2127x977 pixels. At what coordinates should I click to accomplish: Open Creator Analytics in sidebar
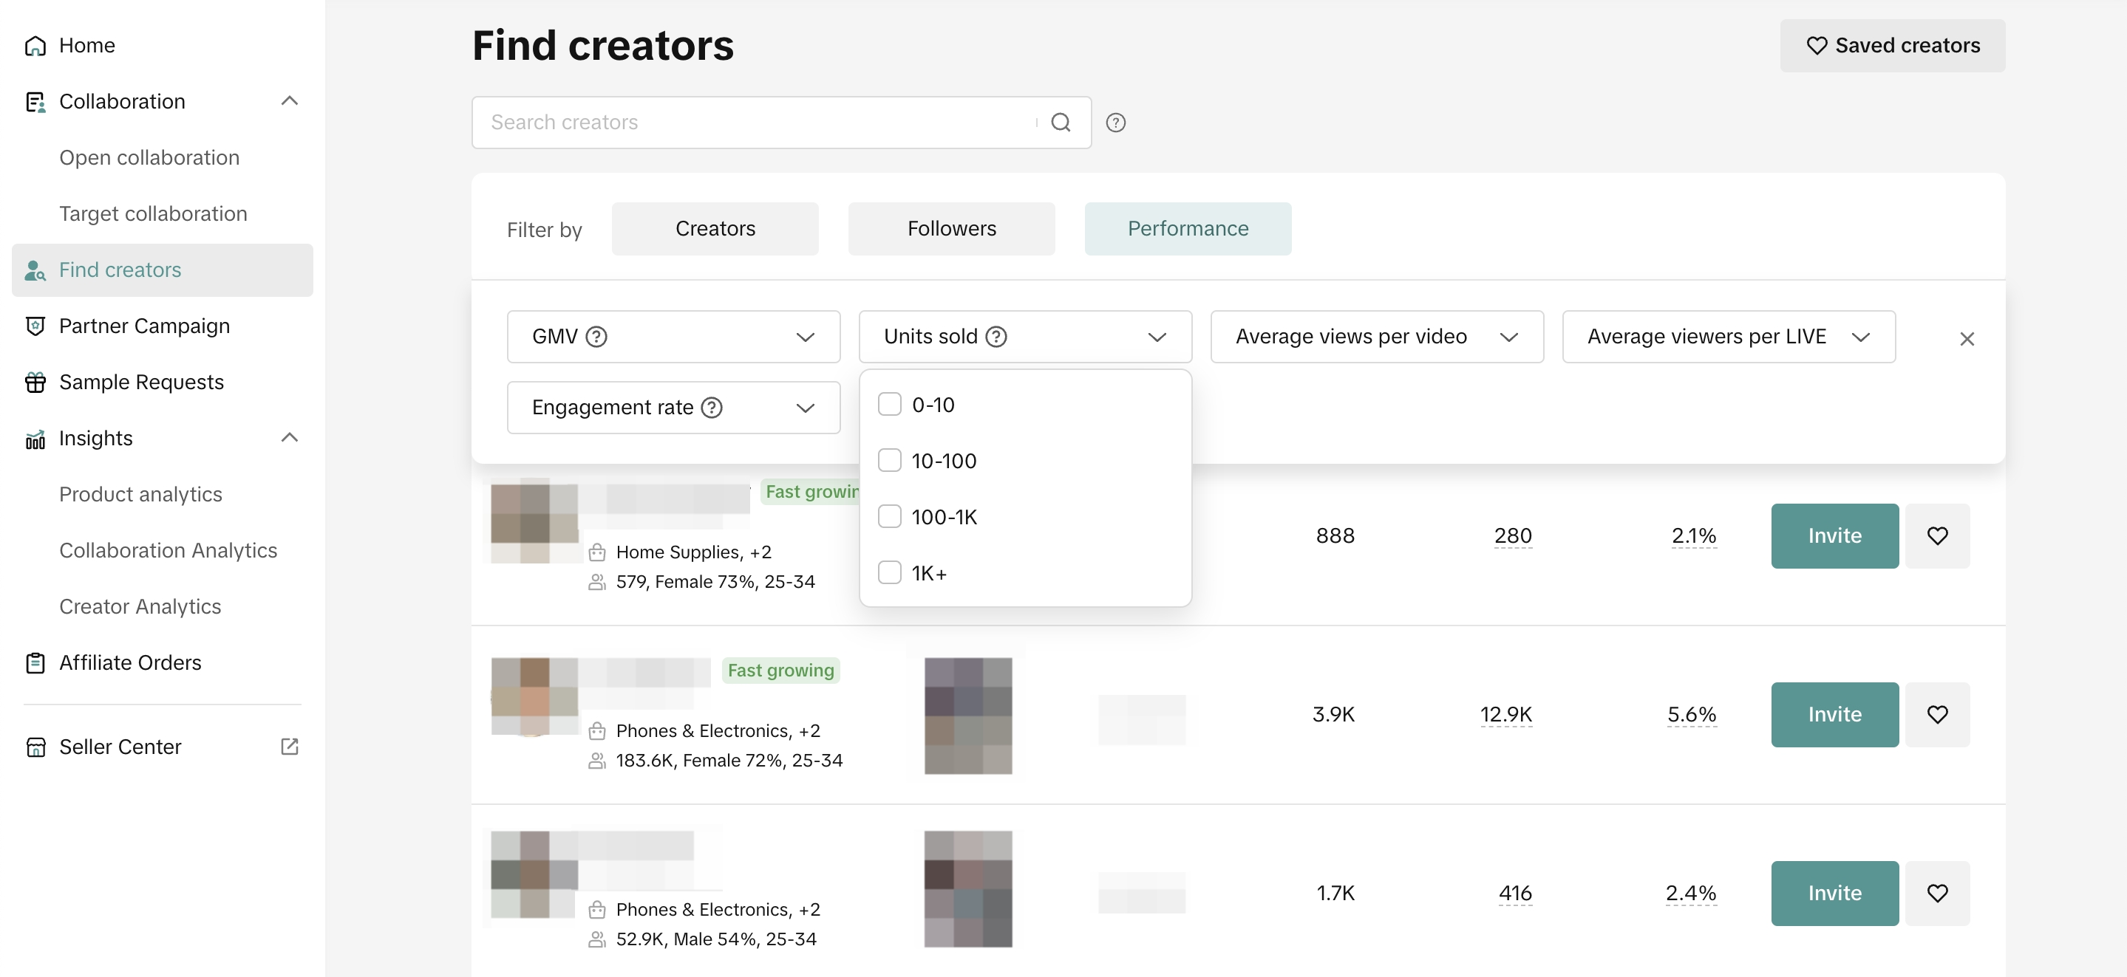(x=140, y=606)
